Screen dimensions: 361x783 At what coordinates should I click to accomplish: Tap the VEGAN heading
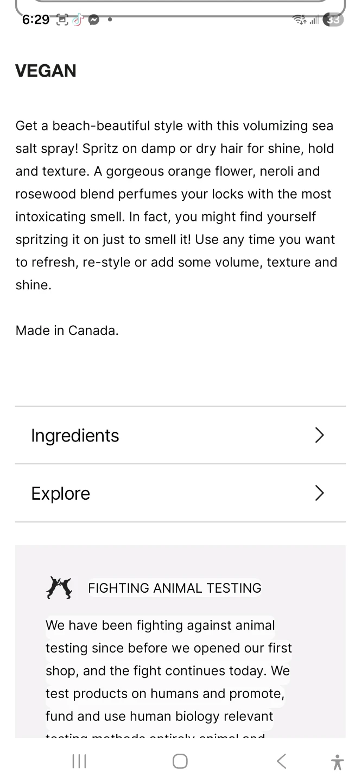46,71
